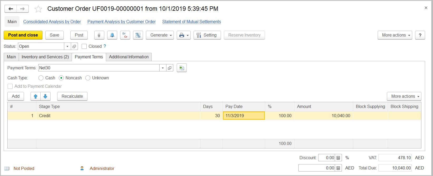Viewport: 433px width, 176px height.
Task: Expand the Payment Terms dropdown arrow
Action: pyautogui.click(x=163, y=68)
